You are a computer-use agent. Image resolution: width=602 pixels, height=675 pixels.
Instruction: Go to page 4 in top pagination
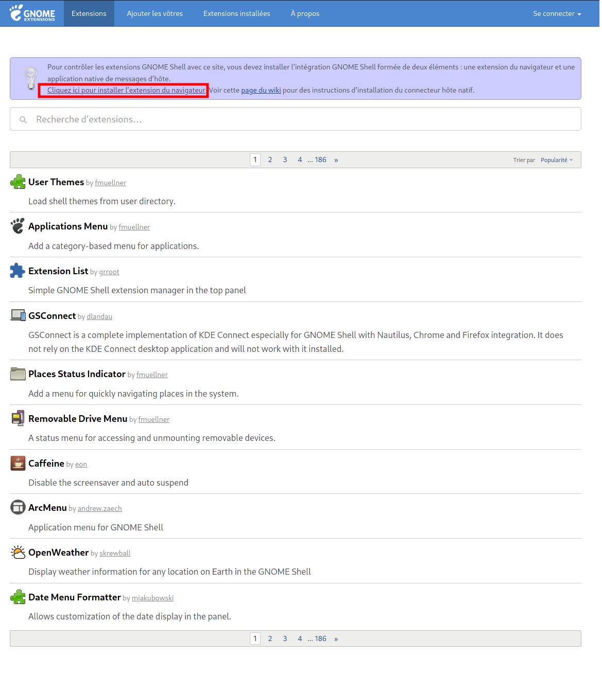300,160
